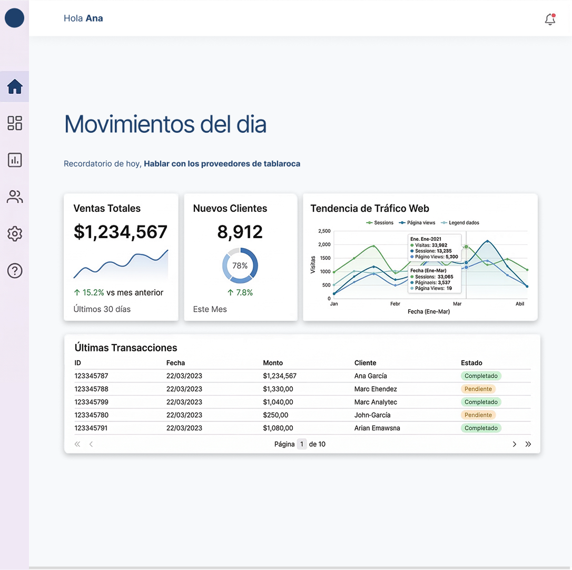Select transaction ID 123345791

pos(91,428)
